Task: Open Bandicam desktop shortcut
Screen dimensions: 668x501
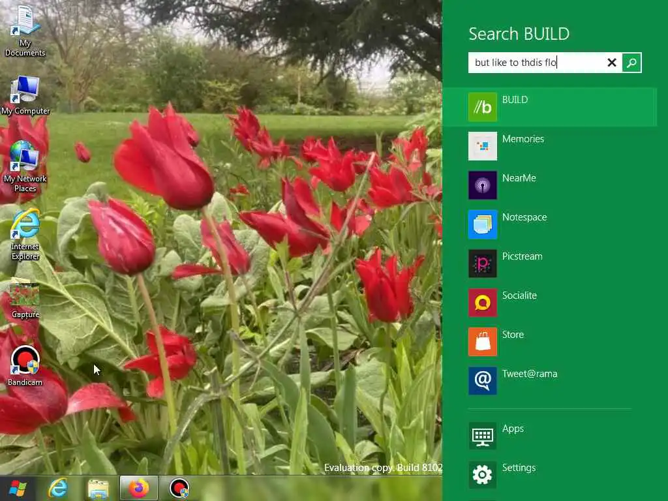Action: click(x=25, y=365)
